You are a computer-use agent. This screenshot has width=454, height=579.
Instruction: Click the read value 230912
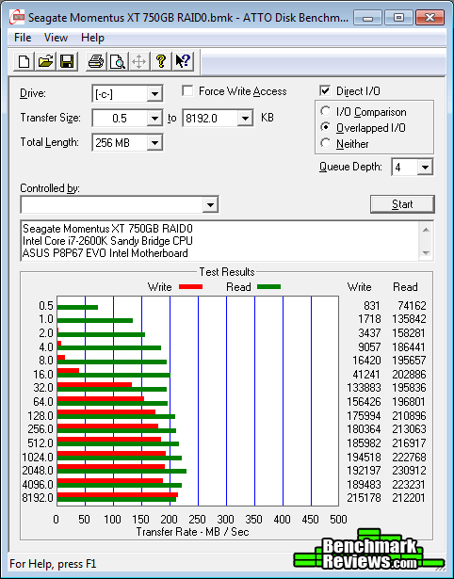[409, 471]
